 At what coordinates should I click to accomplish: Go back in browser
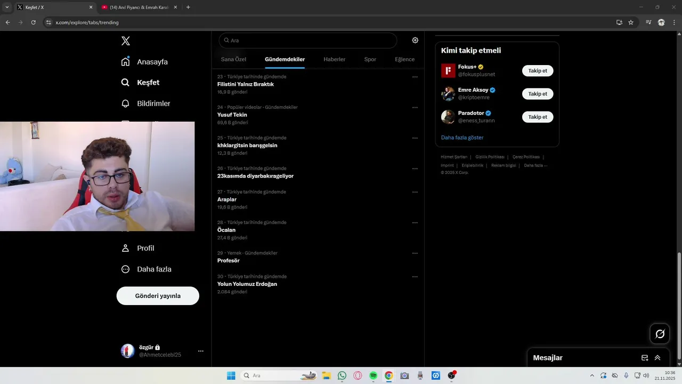(x=7, y=22)
